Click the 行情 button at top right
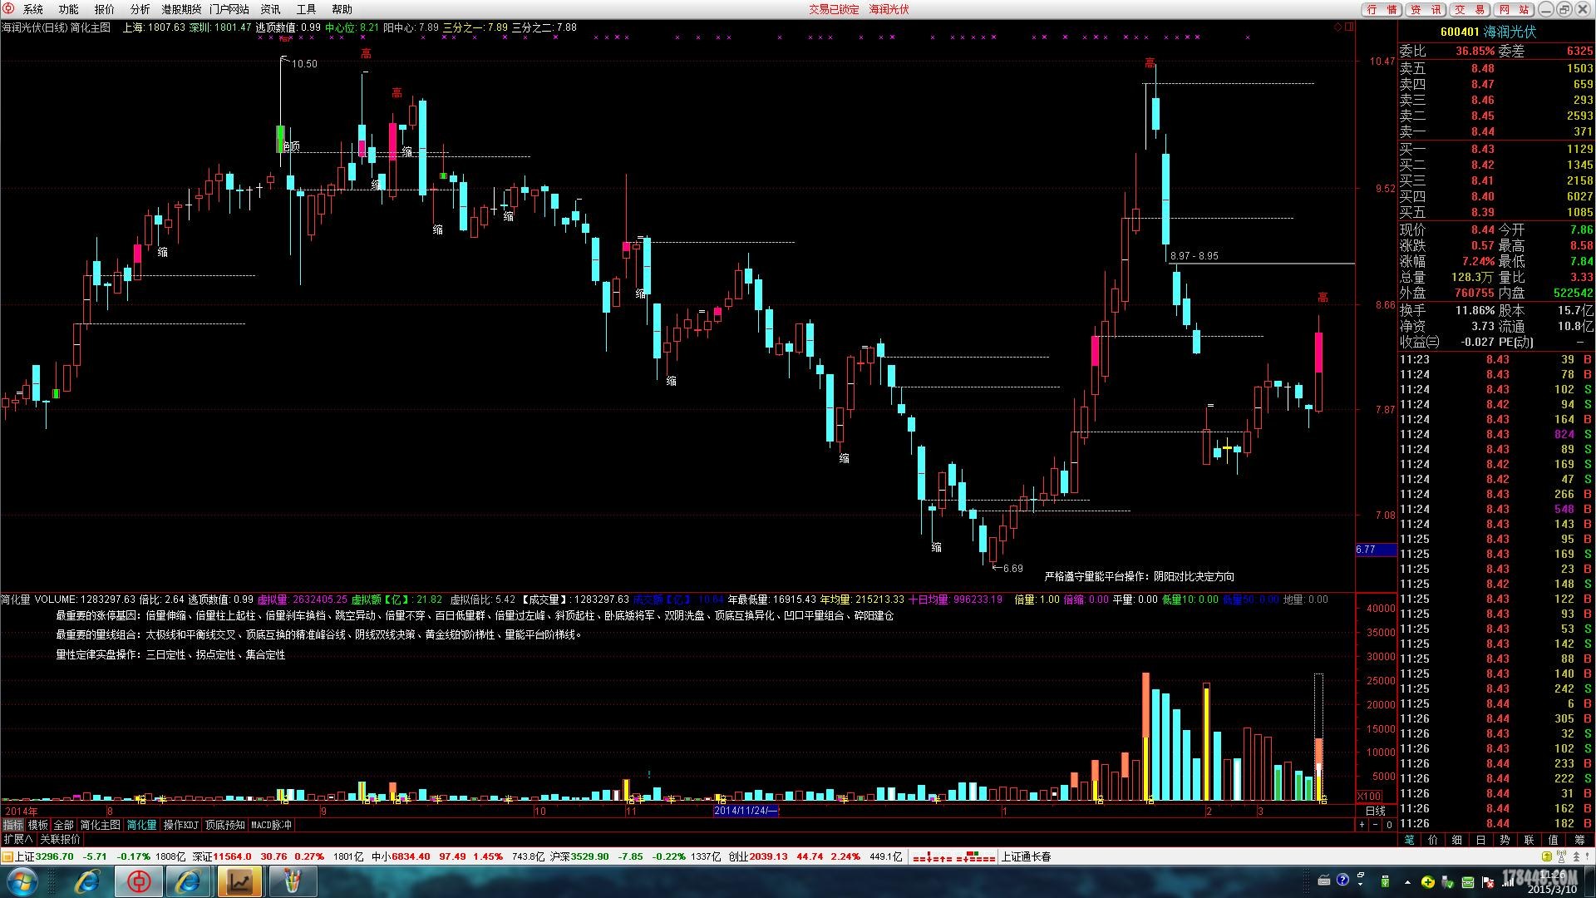This screenshot has height=898, width=1596. click(1382, 9)
